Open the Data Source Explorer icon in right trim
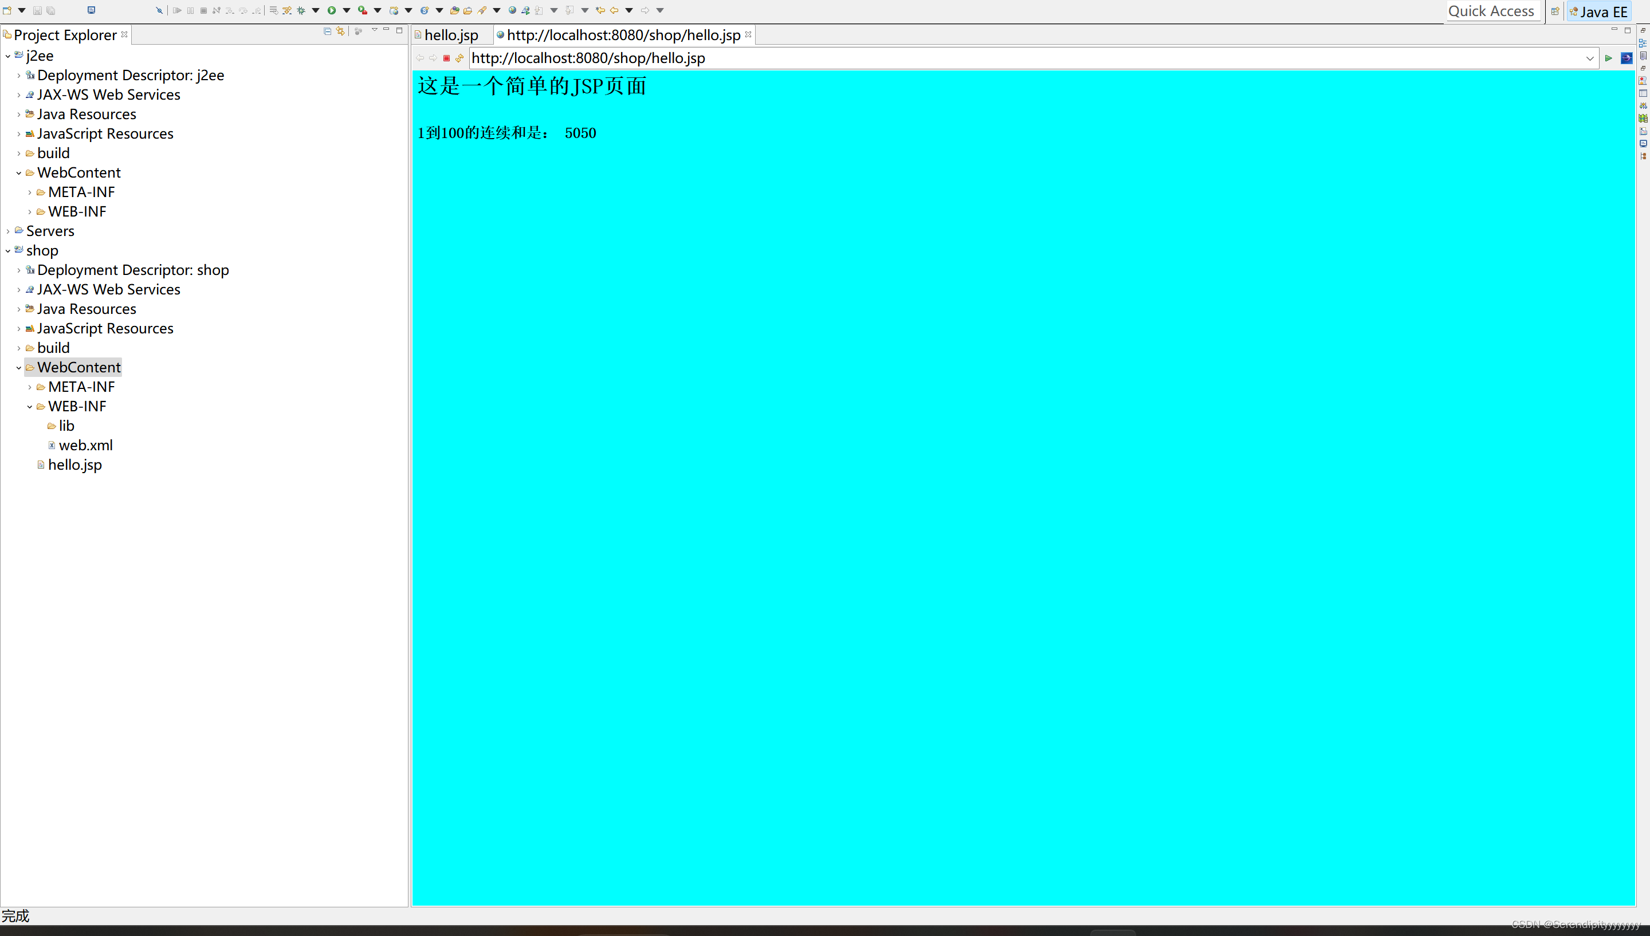Image resolution: width=1650 pixels, height=936 pixels. pos(1643,118)
